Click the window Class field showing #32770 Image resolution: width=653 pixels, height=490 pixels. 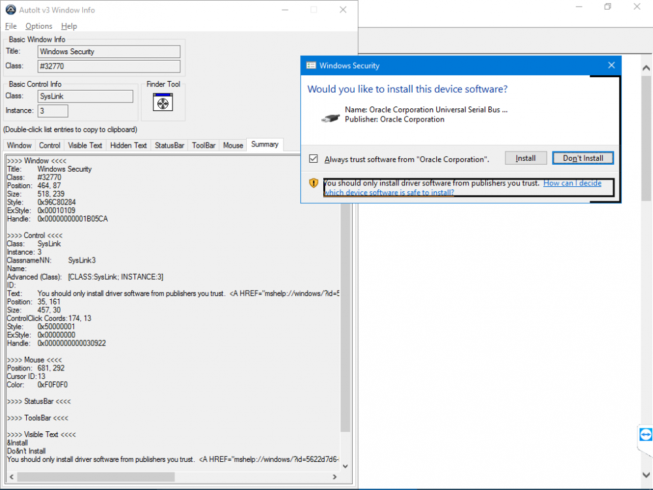click(x=109, y=66)
